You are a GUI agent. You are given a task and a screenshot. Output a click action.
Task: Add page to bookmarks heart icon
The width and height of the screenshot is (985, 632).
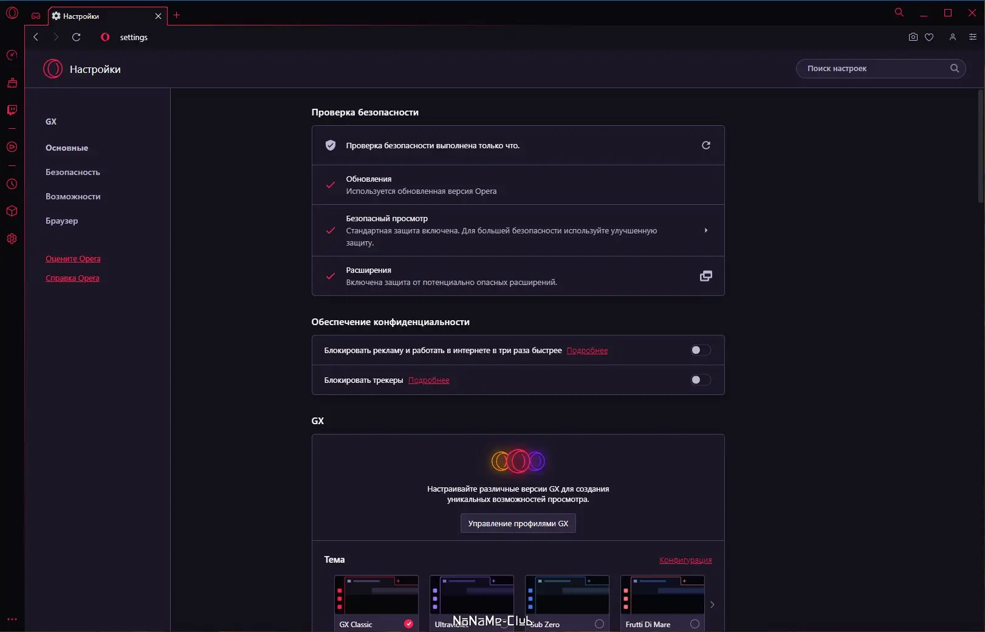point(929,37)
